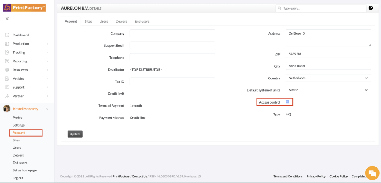Click the Support Email input field

point(172,45)
